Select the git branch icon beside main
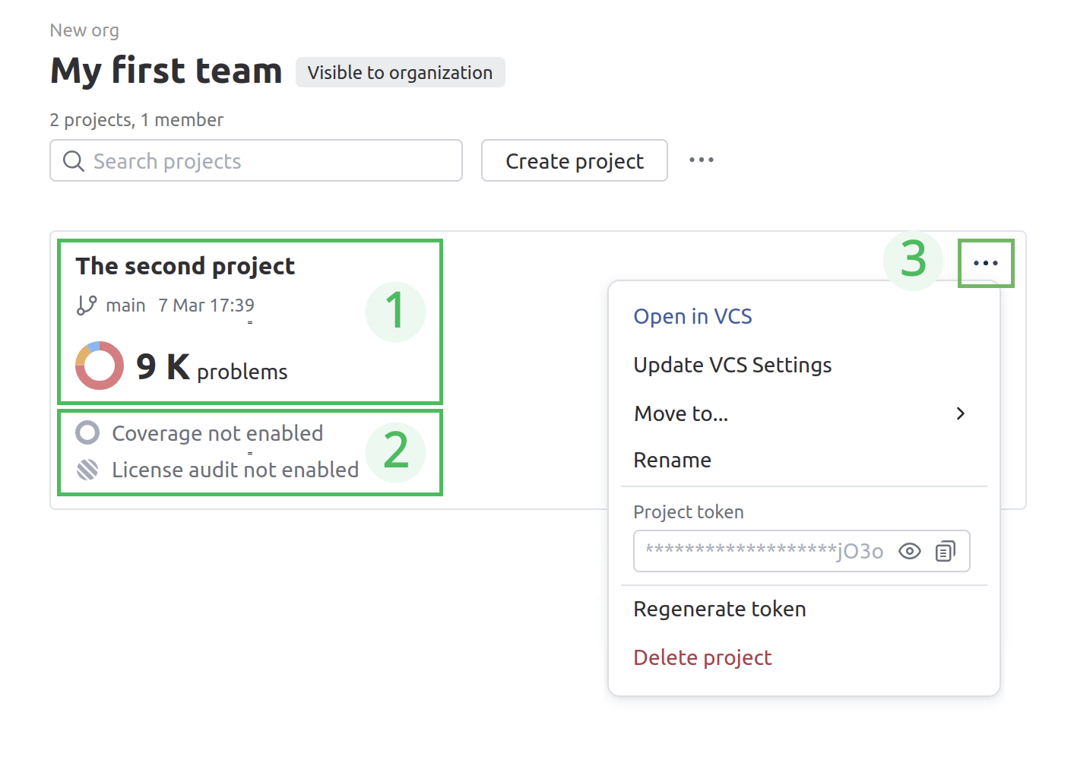Viewport: 1074px width, 760px height. [x=86, y=305]
